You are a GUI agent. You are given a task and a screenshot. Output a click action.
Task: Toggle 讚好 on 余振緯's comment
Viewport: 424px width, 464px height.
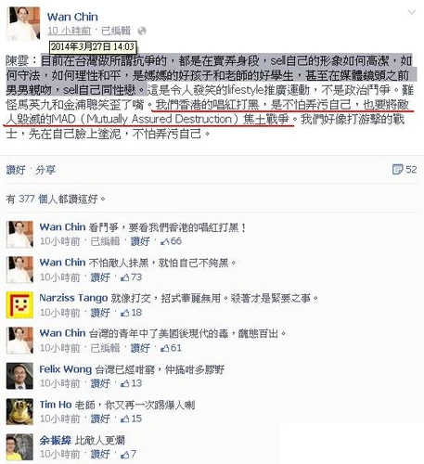[100, 454]
